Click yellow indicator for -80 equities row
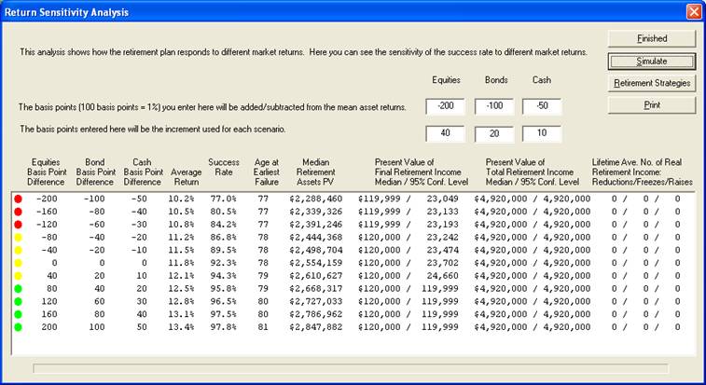The height and width of the screenshot is (385, 706). [18, 238]
